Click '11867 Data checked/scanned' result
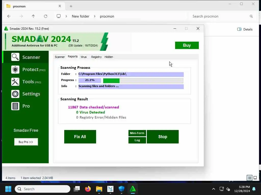Screen dimensions: 261x195 point(93,107)
